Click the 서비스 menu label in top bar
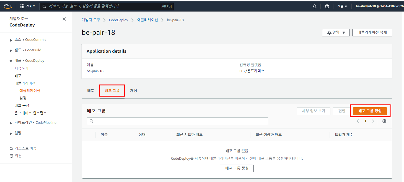The height and width of the screenshot is (182, 404). 31,6
